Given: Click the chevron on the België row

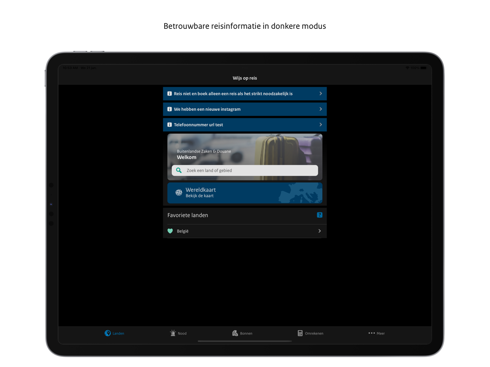Looking at the screenshot, I should pos(320,231).
